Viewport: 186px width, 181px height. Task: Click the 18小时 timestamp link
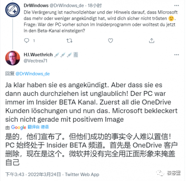(x=95, y=5)
